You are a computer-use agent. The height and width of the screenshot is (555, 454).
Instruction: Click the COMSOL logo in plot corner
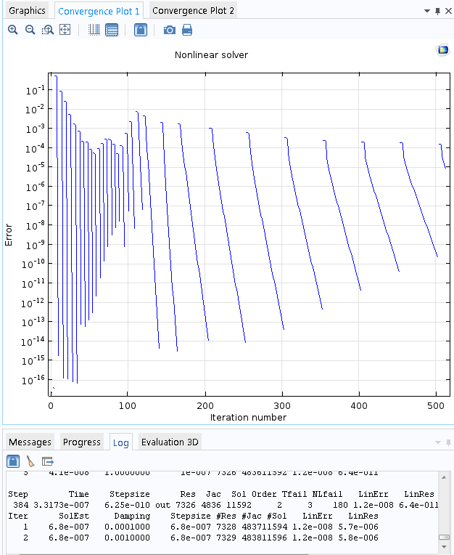pyautogui.click(x=442, y=50)
